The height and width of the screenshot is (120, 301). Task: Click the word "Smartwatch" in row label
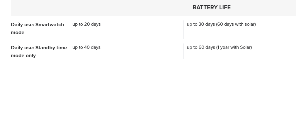click(50, 25)
